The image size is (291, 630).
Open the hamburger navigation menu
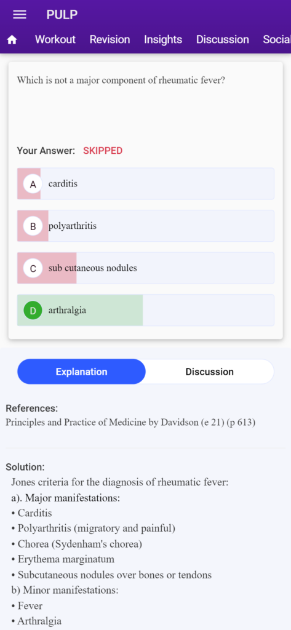tap(20, 15)
